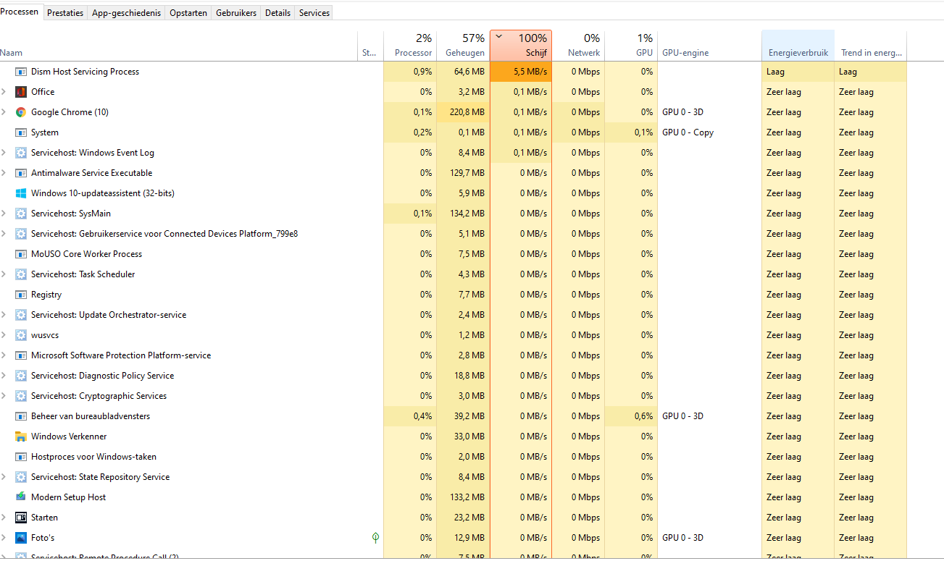Image resolution: width=944 pixels, height=561 pixels.
Task: Click the Google Chrome process icon
Action: 21,112
